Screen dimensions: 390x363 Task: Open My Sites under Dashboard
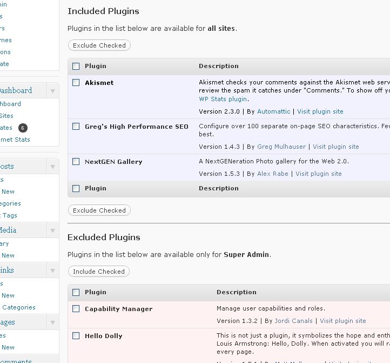click(6, 116)
